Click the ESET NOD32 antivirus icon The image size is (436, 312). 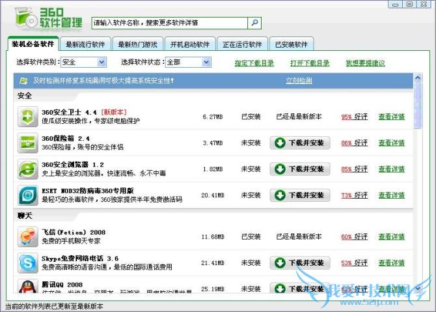point(27,195)
